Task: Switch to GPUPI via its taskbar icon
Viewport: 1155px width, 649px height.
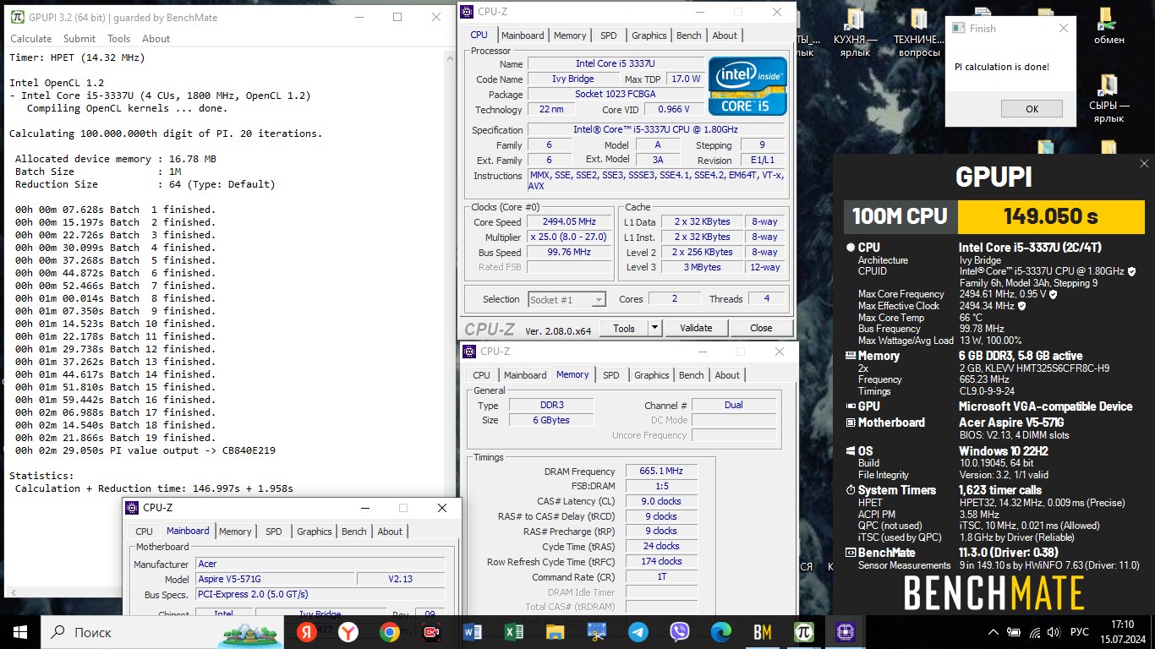Action: (804, 631)
